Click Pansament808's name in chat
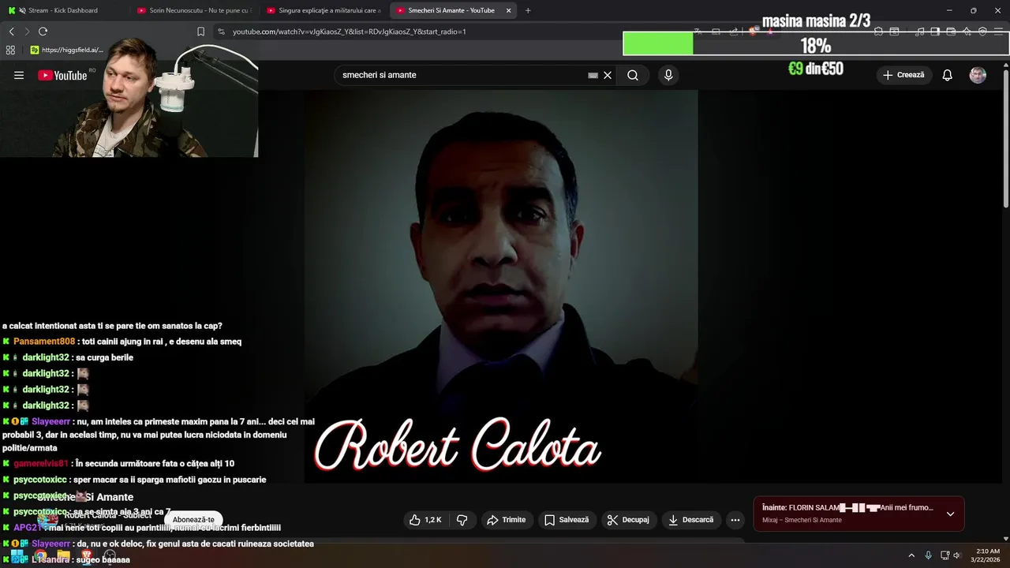The width and height of the screenshot is (1010, 568). coord(44,342)
